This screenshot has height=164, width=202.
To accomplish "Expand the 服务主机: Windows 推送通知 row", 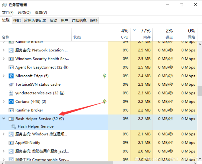I will click(x=4, y=134).
